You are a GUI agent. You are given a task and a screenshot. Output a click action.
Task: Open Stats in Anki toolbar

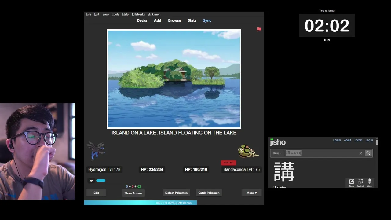[x=192, y=20]
